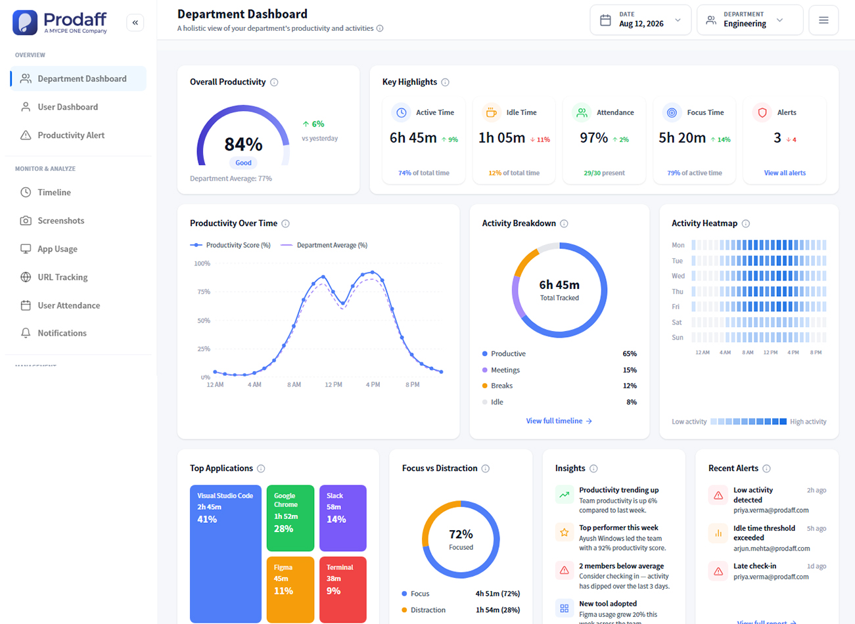This screenshot has height=624, width=855.
Task: Click the Idle Time coffee cup icon
Action: pos(491,113)
